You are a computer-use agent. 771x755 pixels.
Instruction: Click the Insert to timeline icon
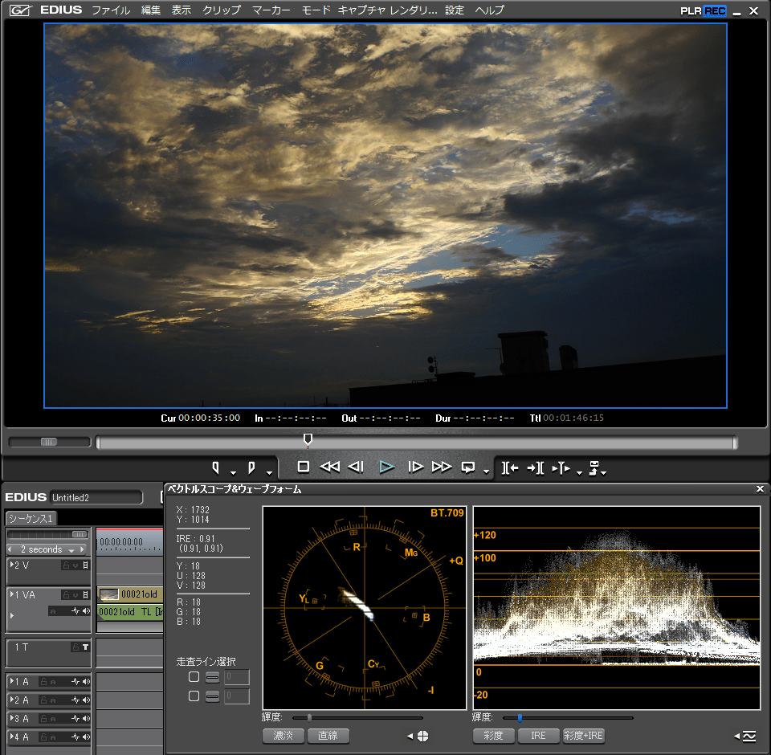click(510, 467)
